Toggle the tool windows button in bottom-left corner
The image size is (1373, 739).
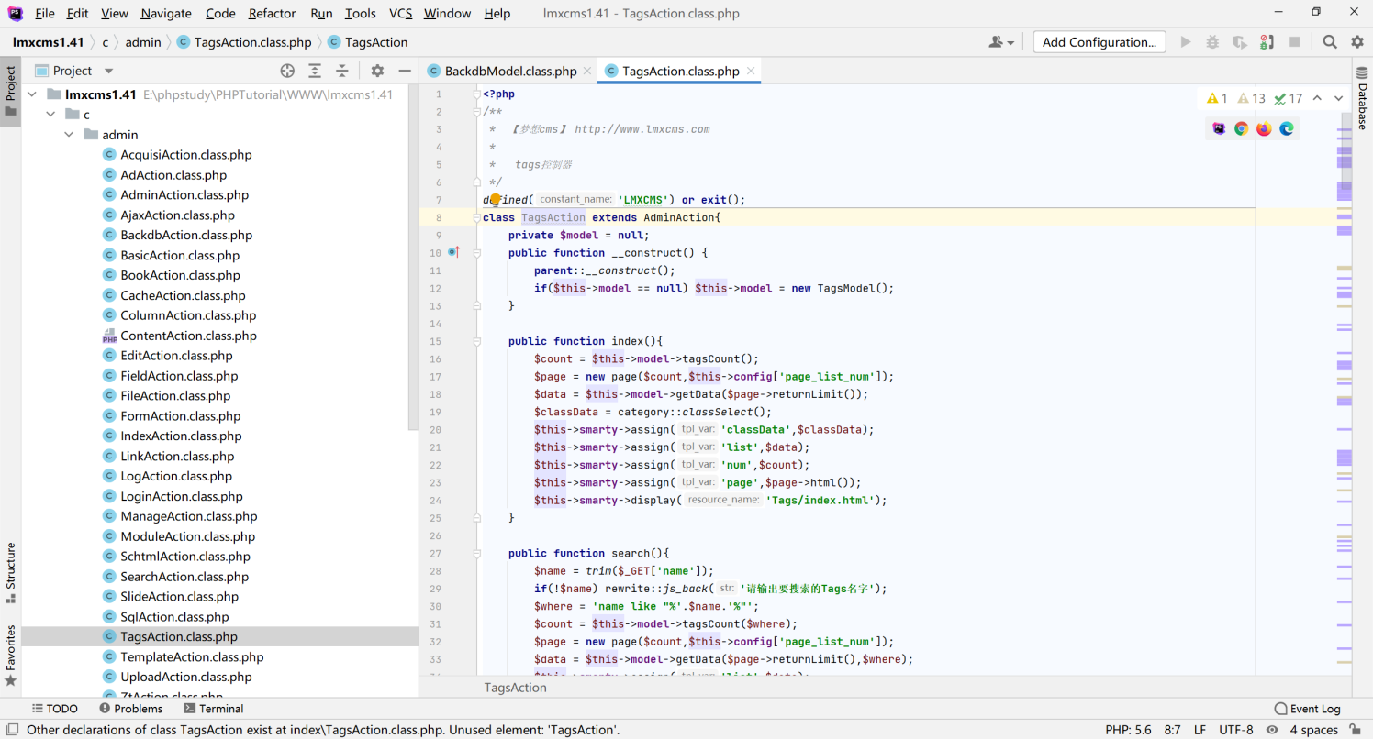pyautogui.click(x=10, y=730)
